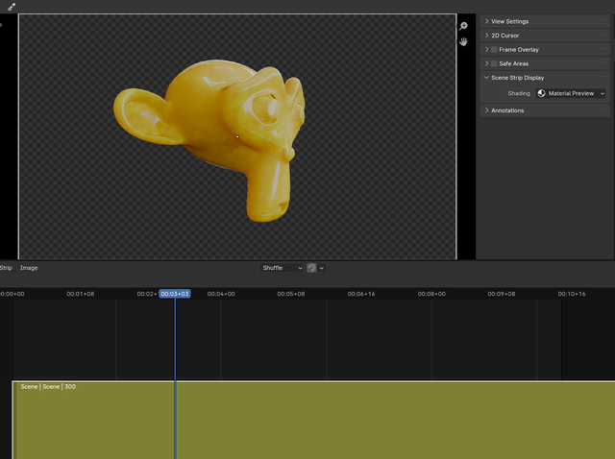Open the Strip menu
Image resolution: width=615 pixels, height=459 pixels.
point(6,268)
